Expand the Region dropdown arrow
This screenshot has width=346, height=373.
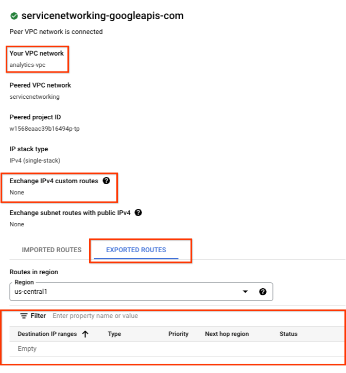click(245, 292)
